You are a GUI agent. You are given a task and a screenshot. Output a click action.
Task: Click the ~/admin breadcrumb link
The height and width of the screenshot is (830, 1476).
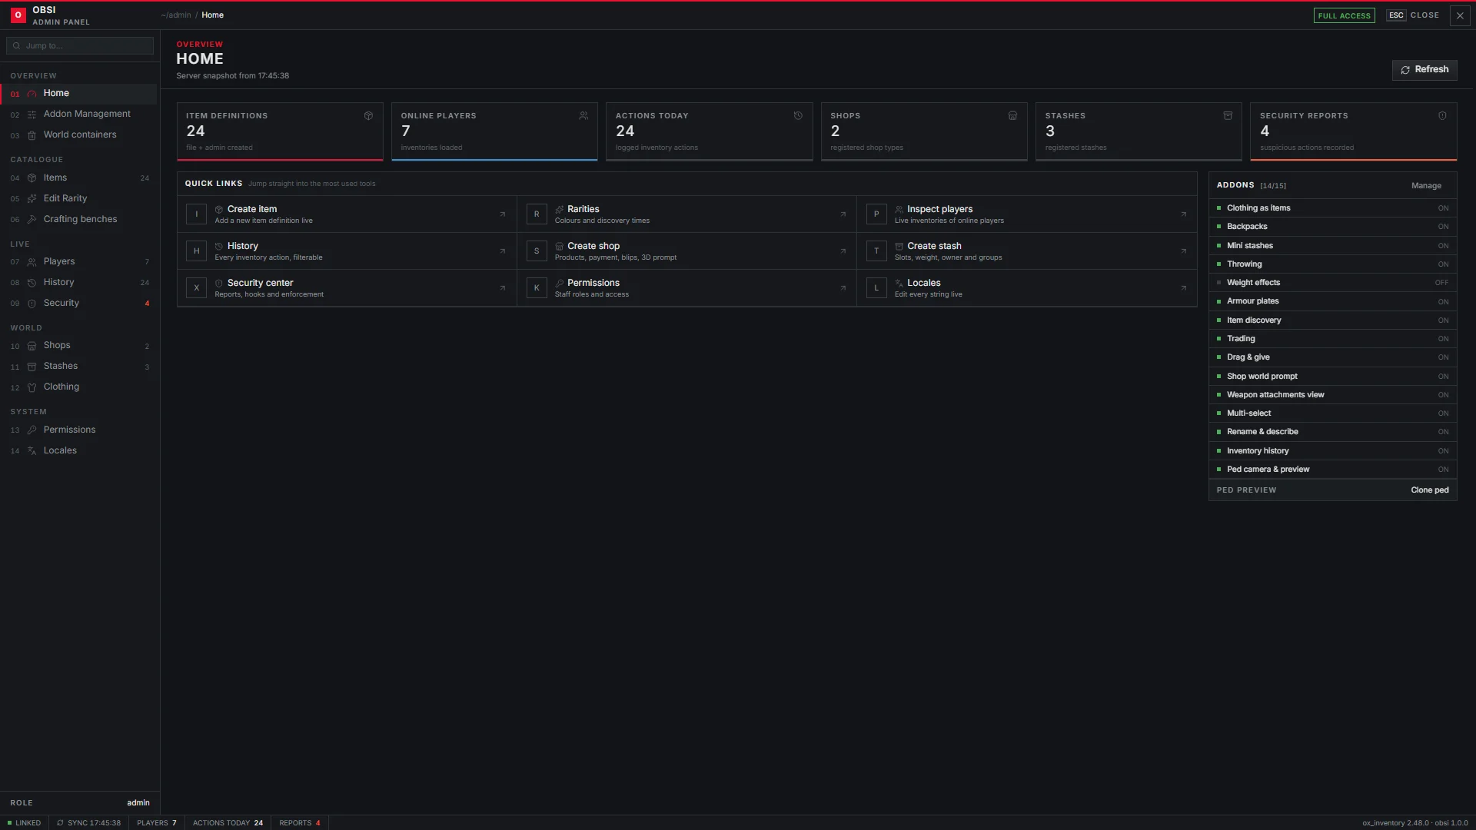tap(176, 15)
